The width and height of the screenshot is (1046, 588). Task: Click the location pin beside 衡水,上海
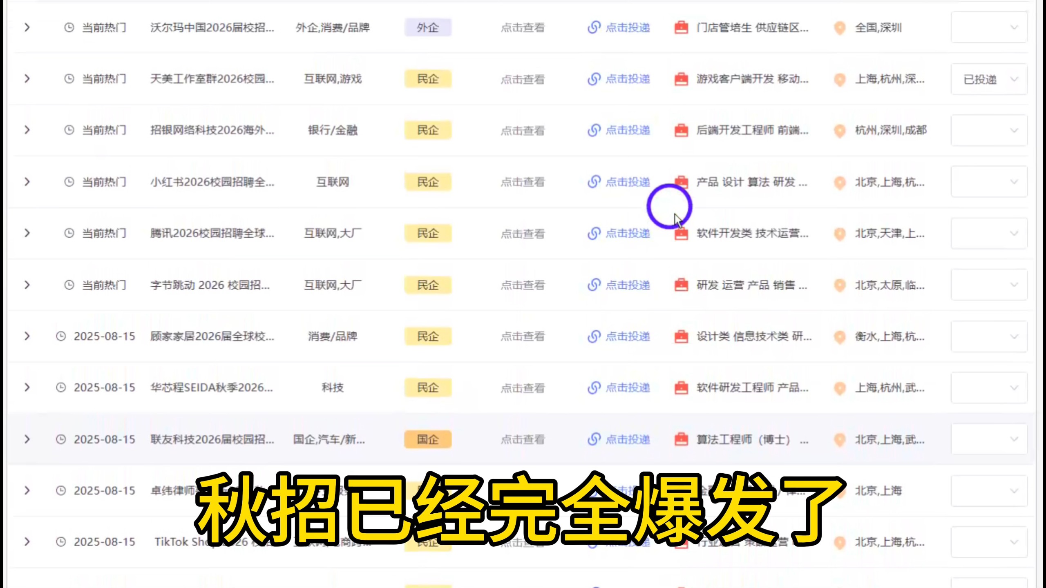coord(840,336)
